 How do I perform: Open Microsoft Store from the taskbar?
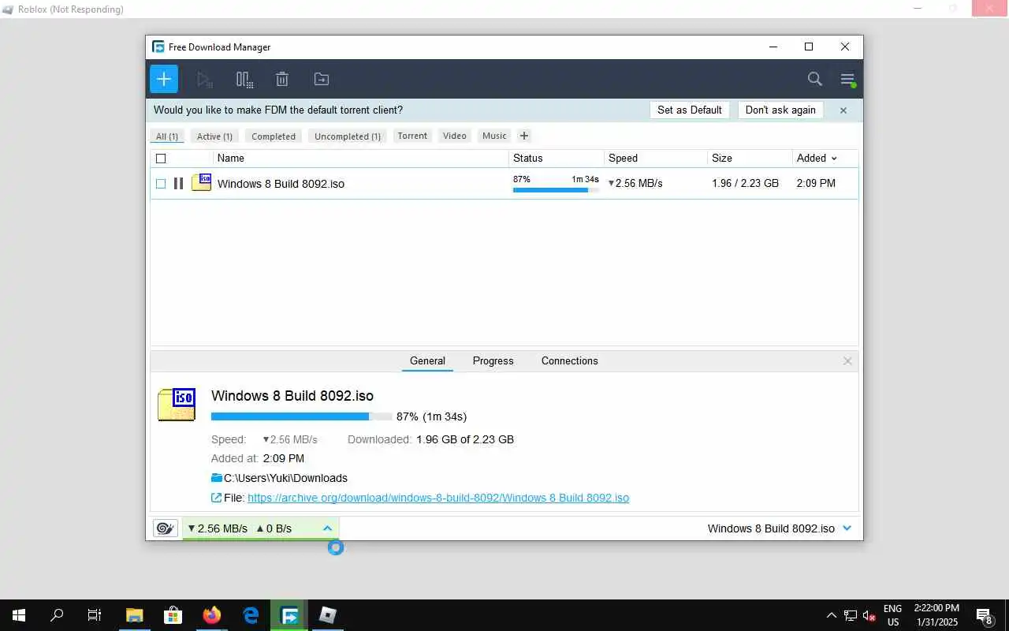point(173,615)
